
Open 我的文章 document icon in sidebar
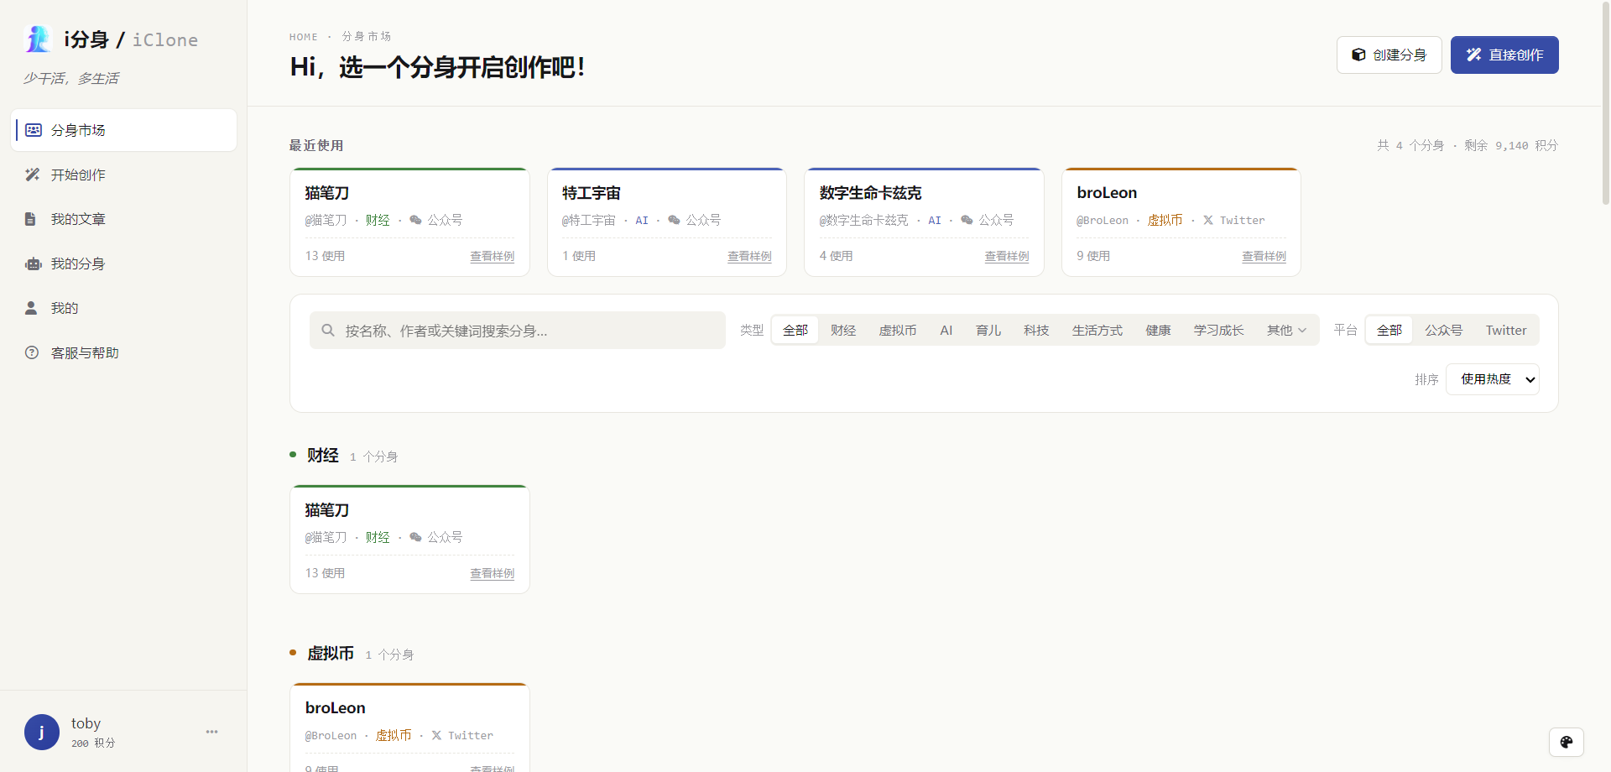tap(31, 219)
